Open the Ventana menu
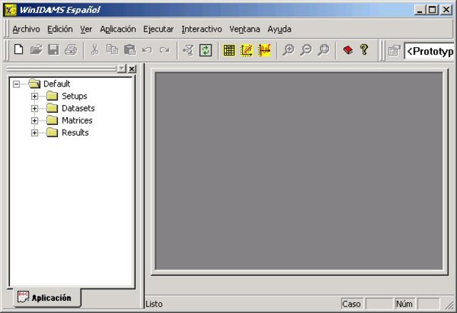Viewport: 457px width, 313px height. point(244,29)
